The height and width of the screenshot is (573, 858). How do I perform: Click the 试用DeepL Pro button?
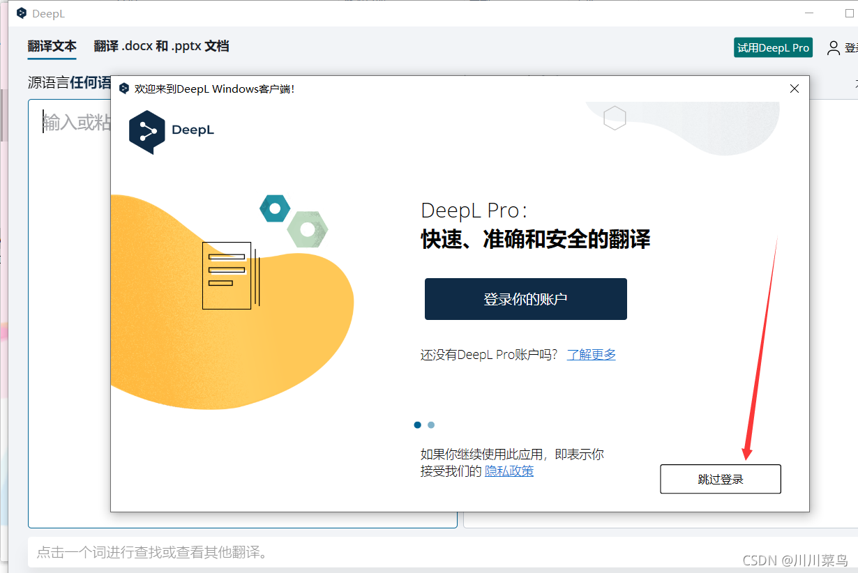tap(774, 47)
